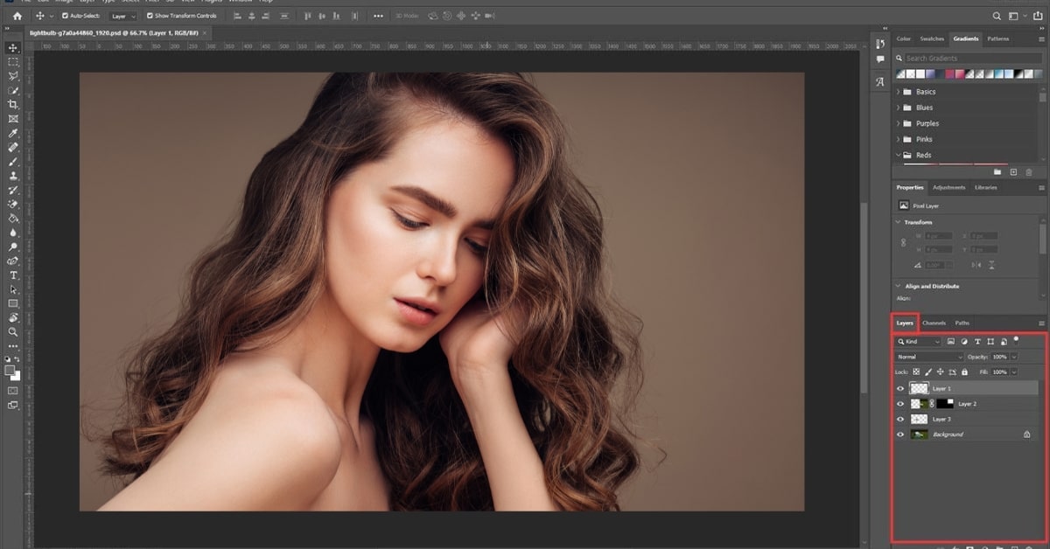Select the Lasso tool
This screenshot has height=549, width=1050.
click(13, 76)
